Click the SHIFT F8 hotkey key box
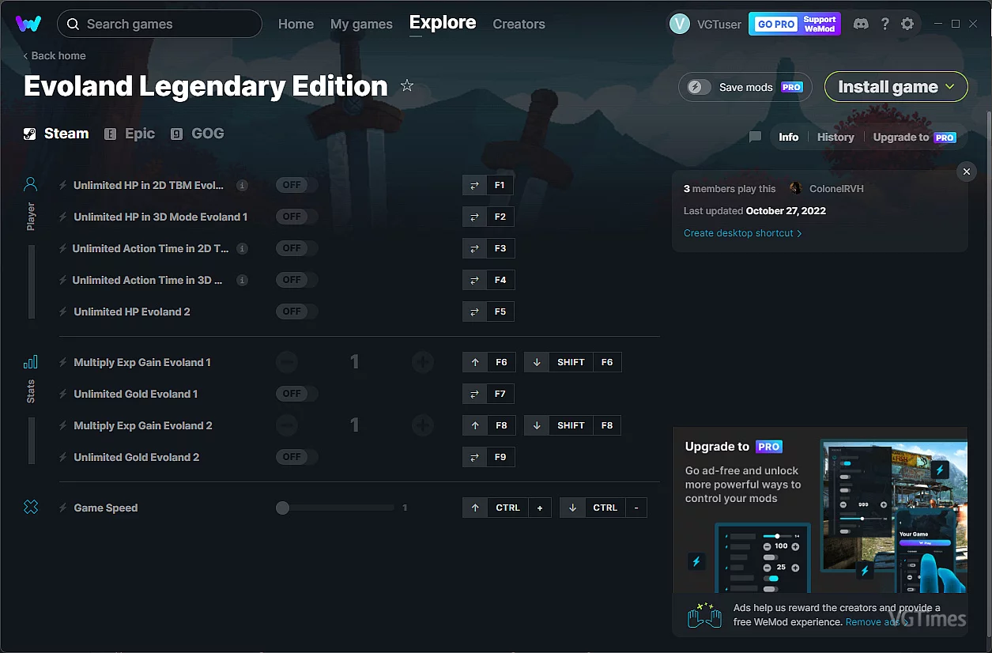Viewport: 992px width, 653px height. pos(584,425)
